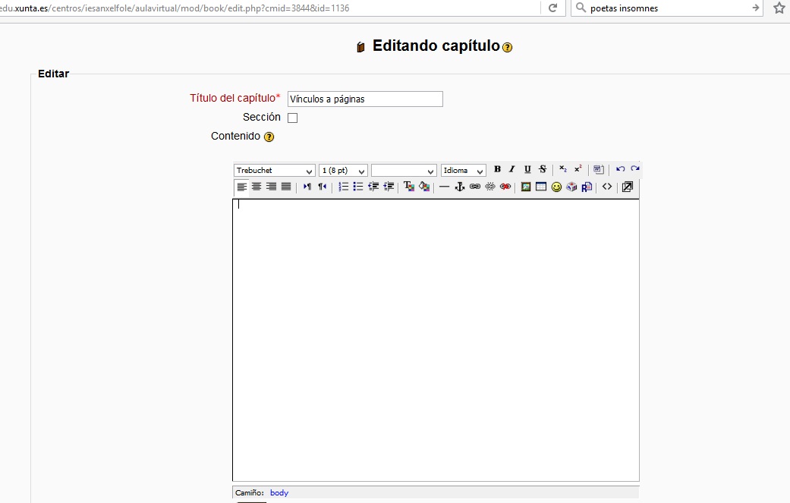Toggle HTML source code view
Image resolution: width=790 pixels, height=503 pixels.
click(606, 187)
